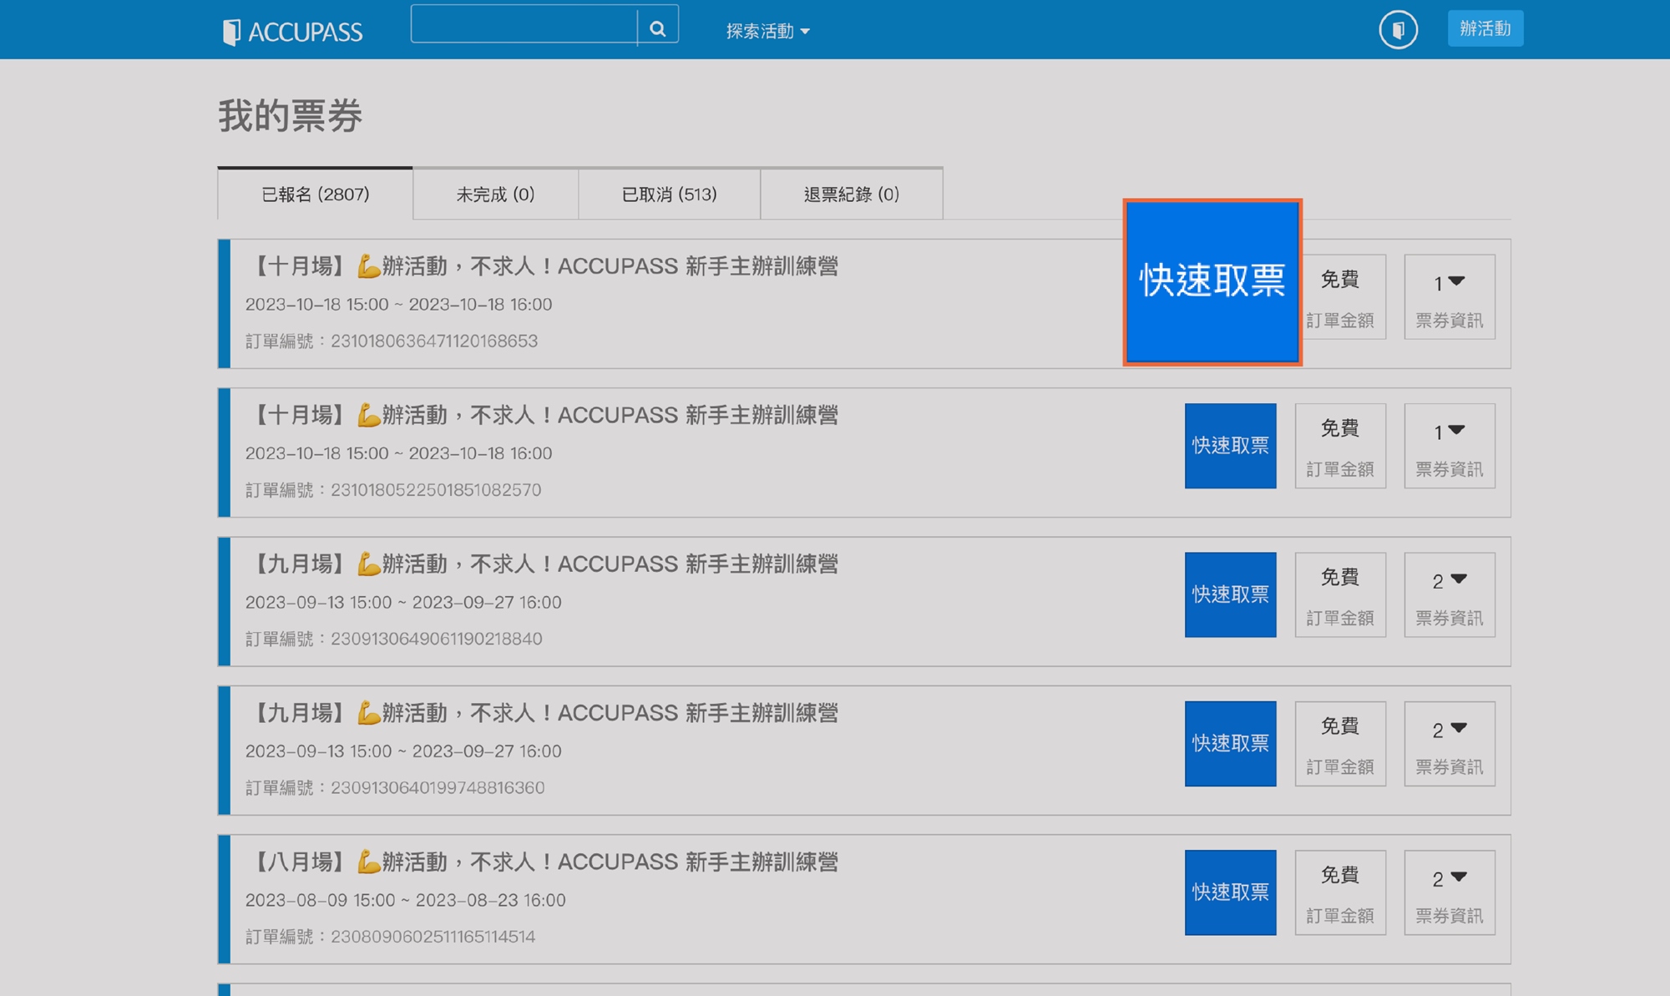The width and height of the screenshot is (1670, 996).
Task: Expand 票券資訊 for order 2309130640199748816360
Action: point(1450,743)
